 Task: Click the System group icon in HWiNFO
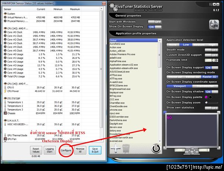pyautogui.click(x=5, y=14)
